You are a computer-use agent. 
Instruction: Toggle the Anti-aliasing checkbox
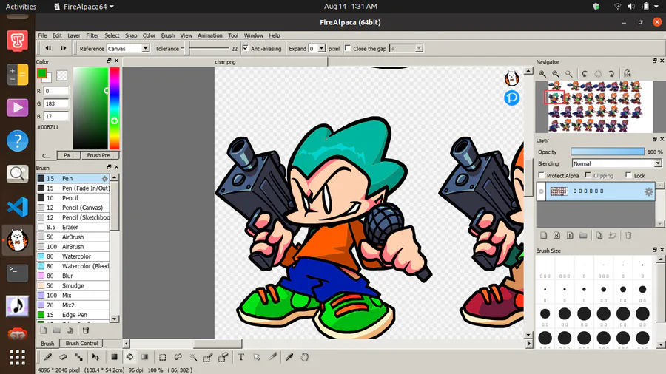[246, 48]
